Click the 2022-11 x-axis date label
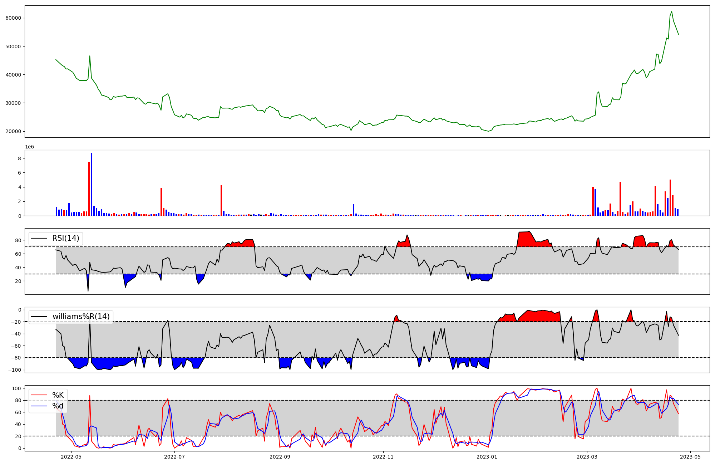Viewport: 715px width, 465px height. click(x=383, y=457)
